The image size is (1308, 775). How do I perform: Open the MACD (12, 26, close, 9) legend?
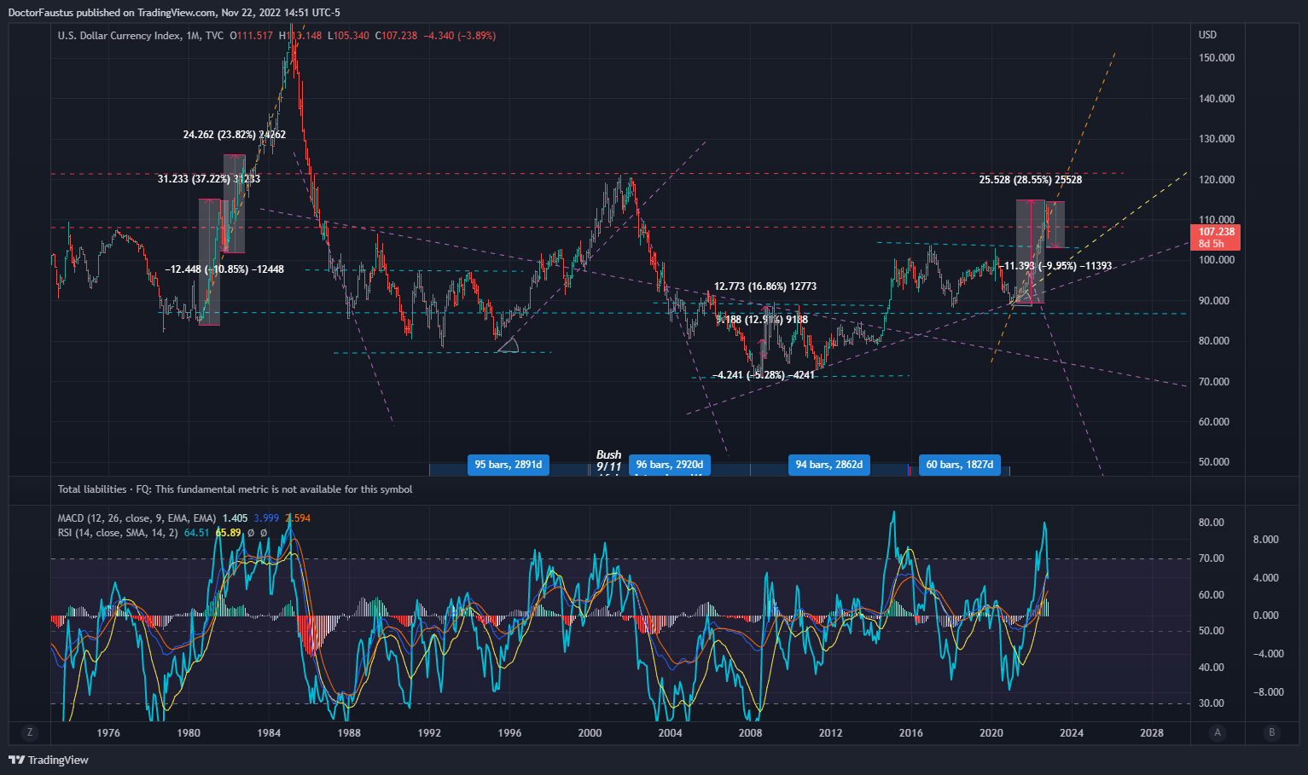click(137, 518)
